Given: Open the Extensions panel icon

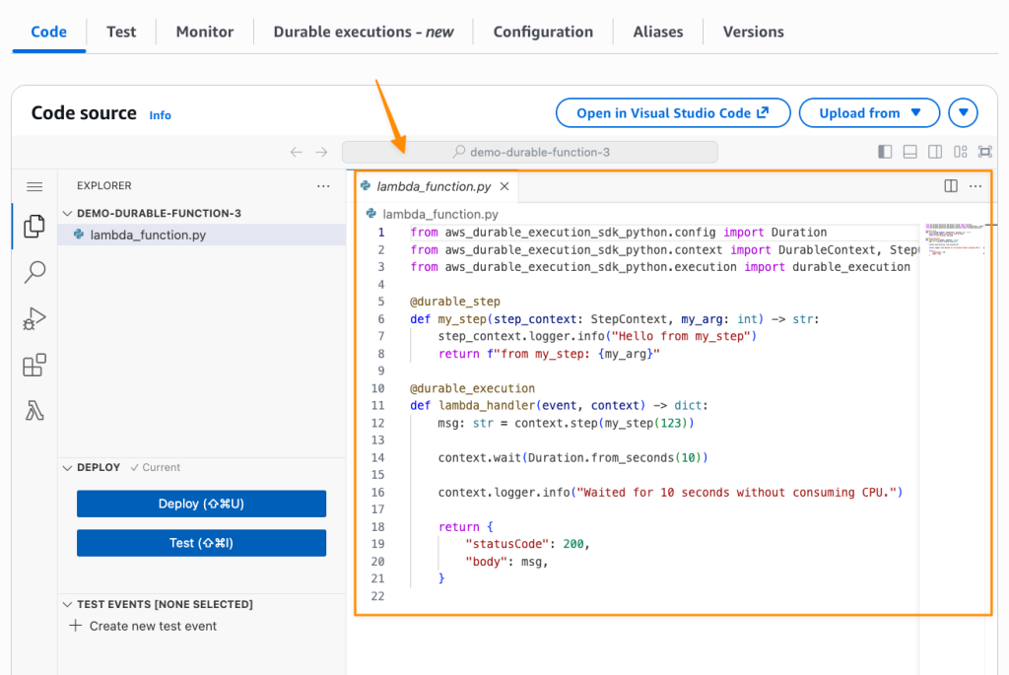Looking at the screenshot, I should (x=34, y=366).
